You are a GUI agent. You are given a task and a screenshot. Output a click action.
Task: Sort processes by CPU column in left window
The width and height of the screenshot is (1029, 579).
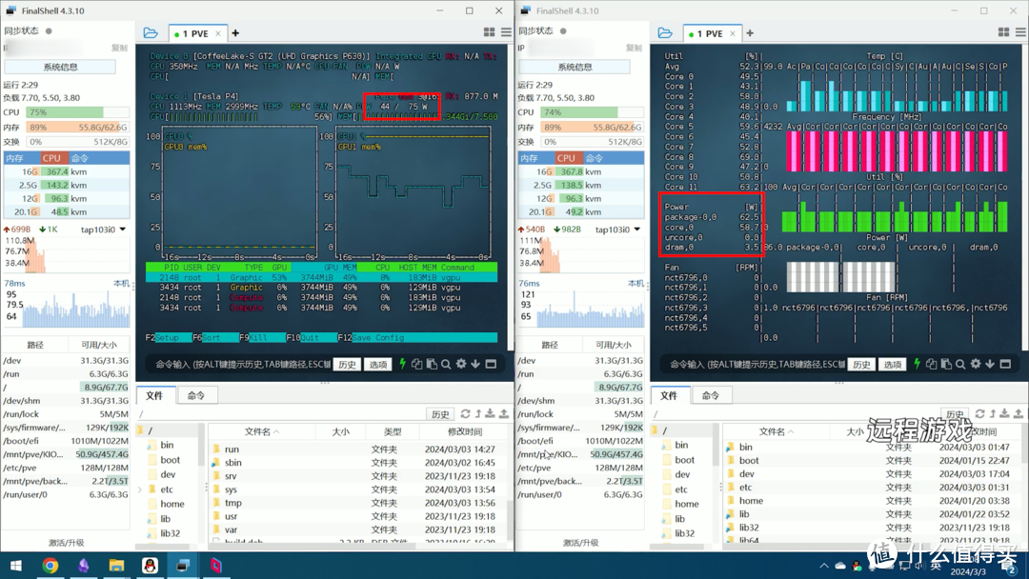(51, 158)
